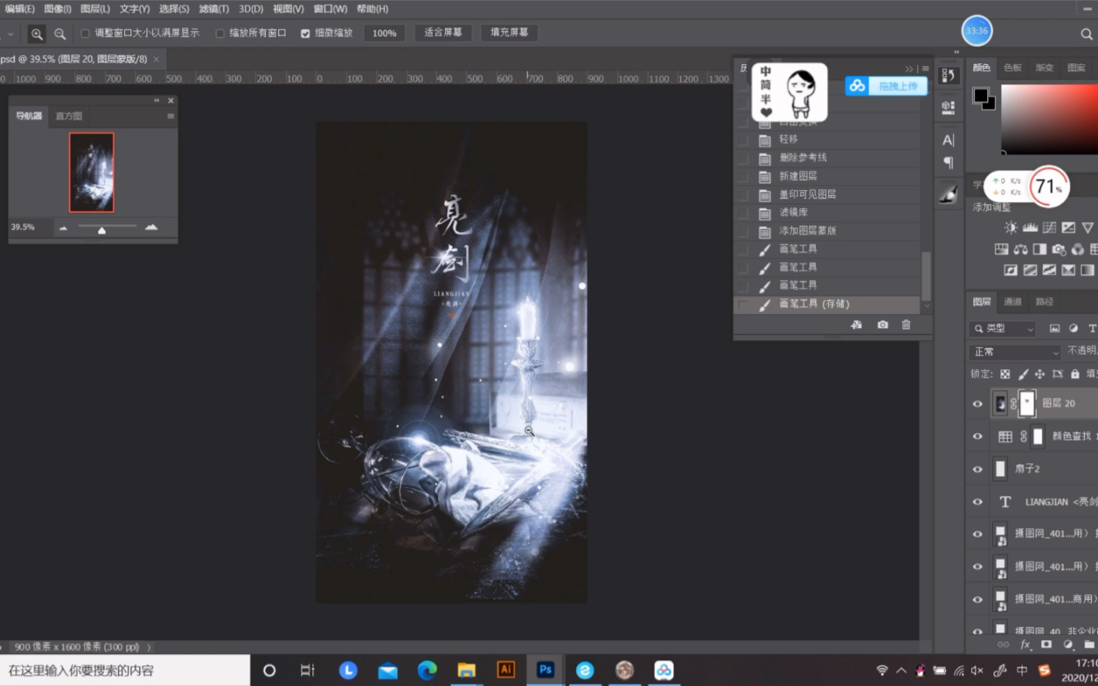Add Black & White adjustment
This screenshot has height=686, width=1098.
[x=1039, y=249]
